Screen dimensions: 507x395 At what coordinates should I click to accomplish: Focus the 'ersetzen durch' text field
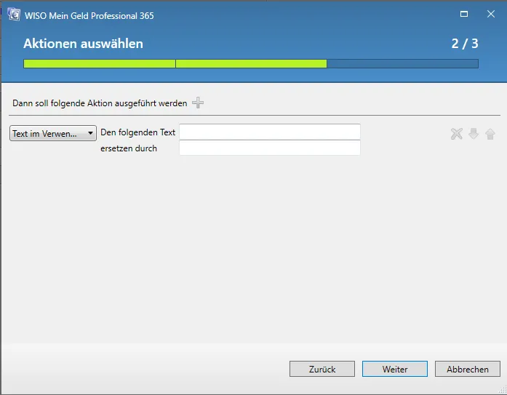[269, 148]
